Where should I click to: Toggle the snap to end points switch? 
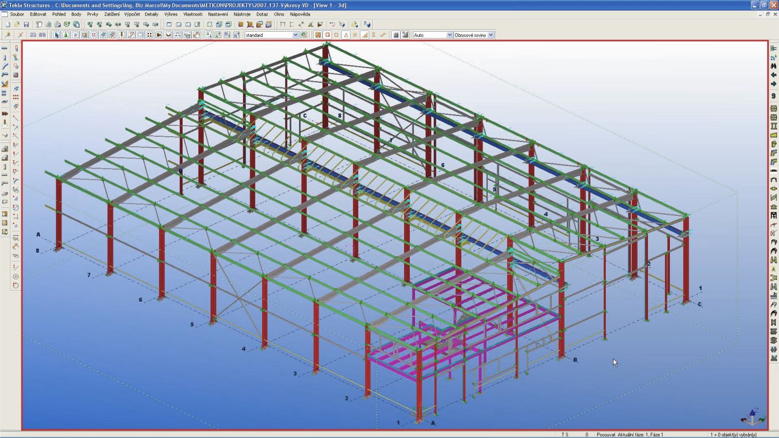tap(327, 35)
